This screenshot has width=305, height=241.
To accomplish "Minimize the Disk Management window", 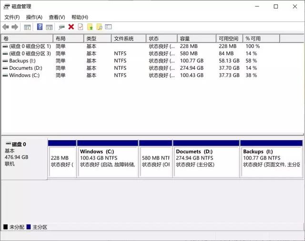I will 257,6.
